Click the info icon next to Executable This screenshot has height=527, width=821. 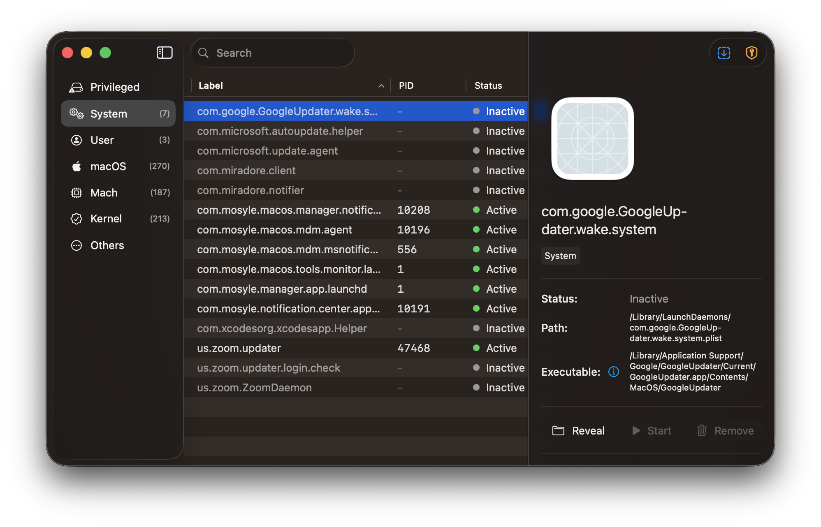point(613,372)
